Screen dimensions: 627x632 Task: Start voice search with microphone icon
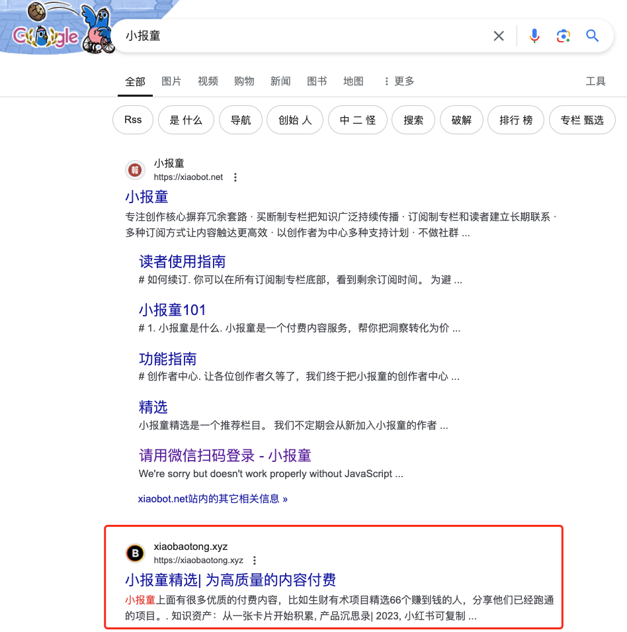[534, 36]
